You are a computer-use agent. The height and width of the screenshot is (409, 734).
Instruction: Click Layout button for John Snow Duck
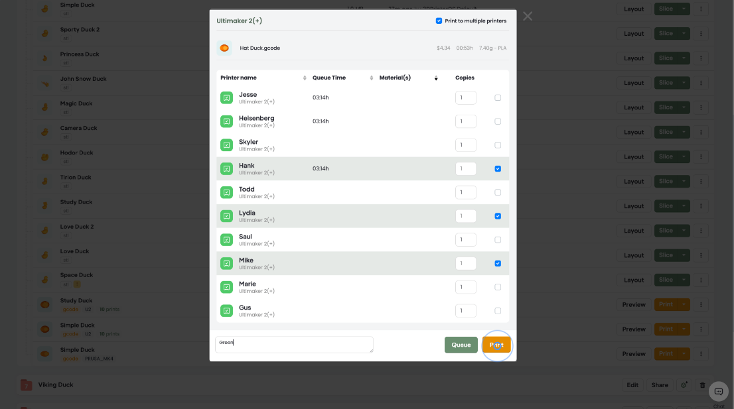pos(634,84)
